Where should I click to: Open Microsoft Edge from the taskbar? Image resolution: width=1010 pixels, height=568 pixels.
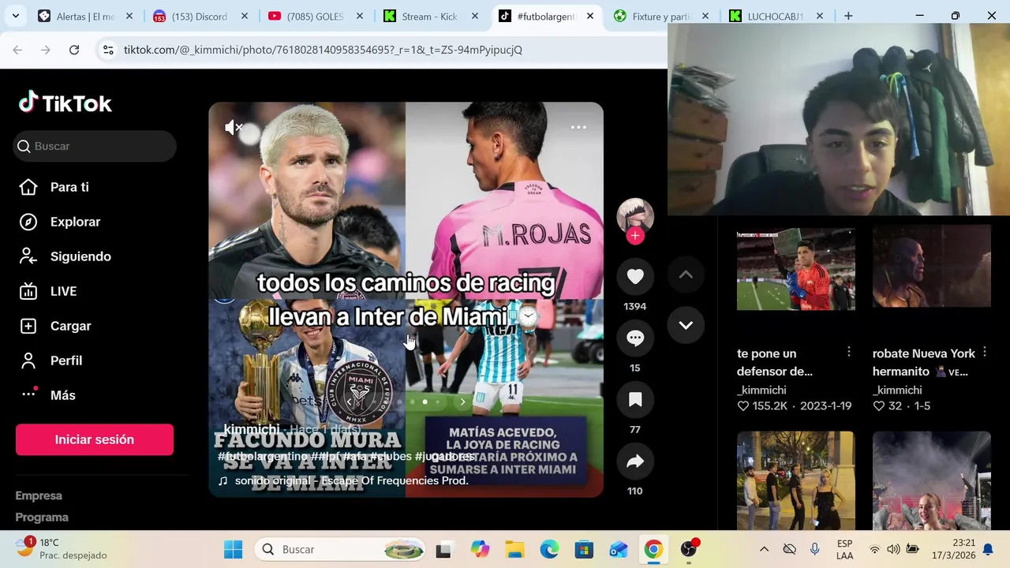pyautogui.click(x=549, y=549)
